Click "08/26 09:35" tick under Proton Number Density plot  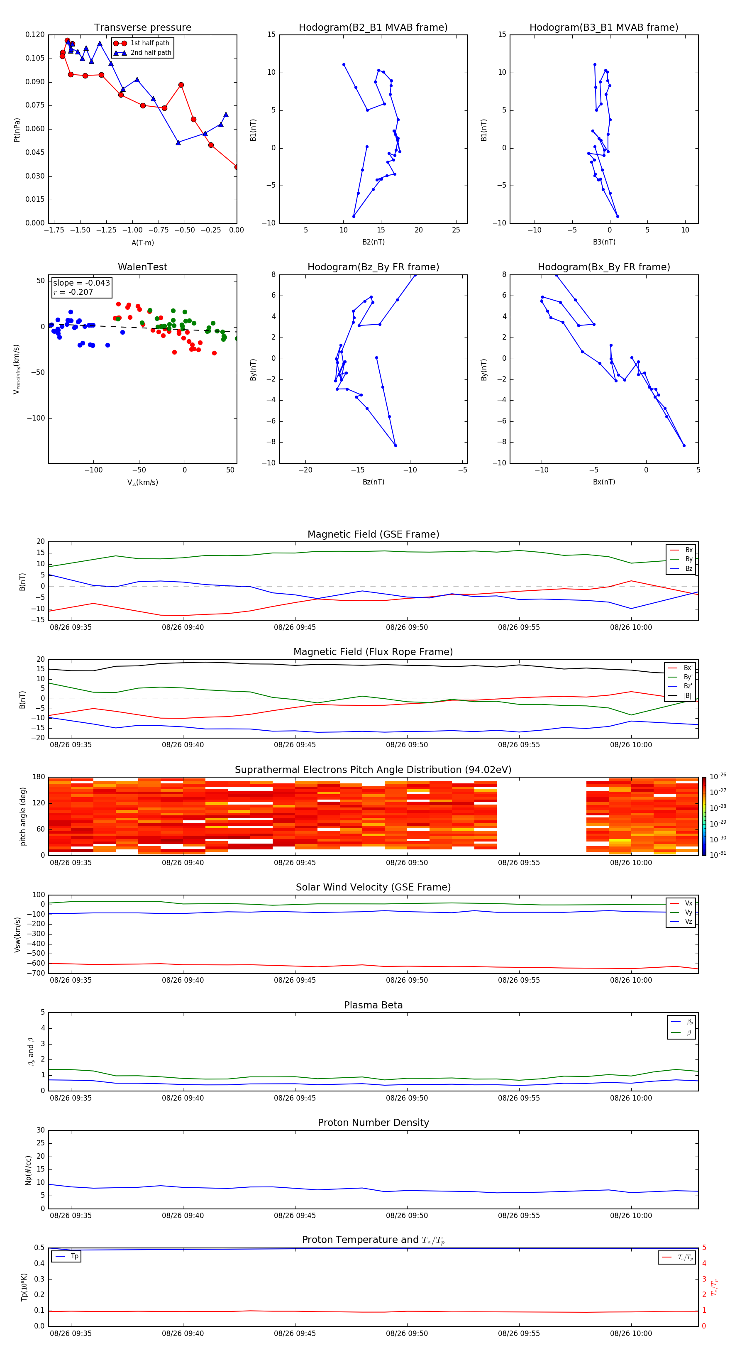point(71,1216)
